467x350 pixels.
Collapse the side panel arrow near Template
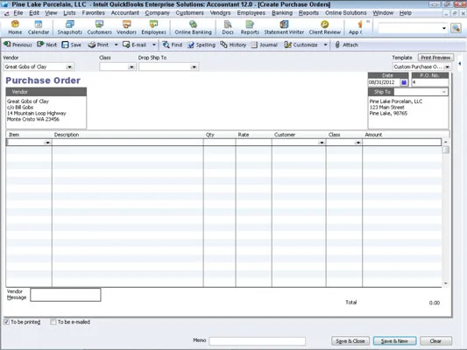click(x=460, y=63)
